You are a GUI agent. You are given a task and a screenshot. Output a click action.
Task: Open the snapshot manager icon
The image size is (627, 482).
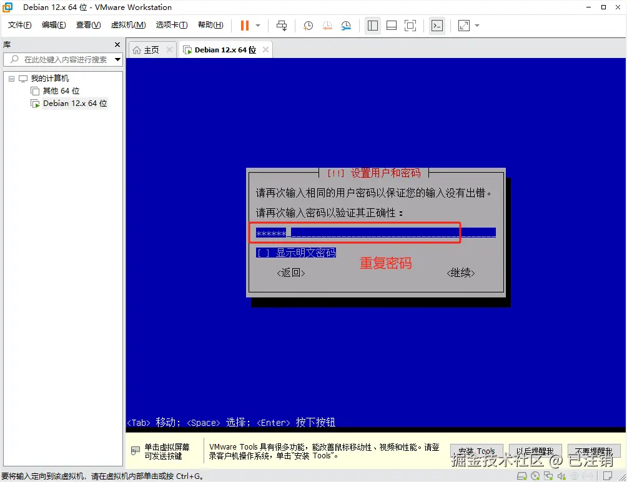pos(344,26)
